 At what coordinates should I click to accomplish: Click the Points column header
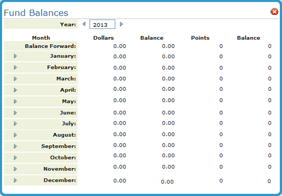[x=200, y=38]
